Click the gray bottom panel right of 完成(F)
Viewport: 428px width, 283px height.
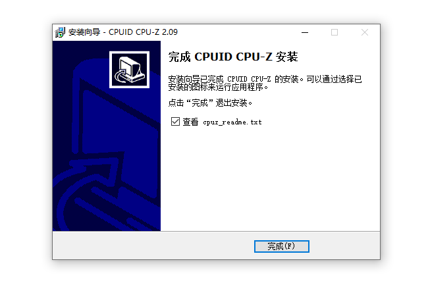tap(344, 245)
